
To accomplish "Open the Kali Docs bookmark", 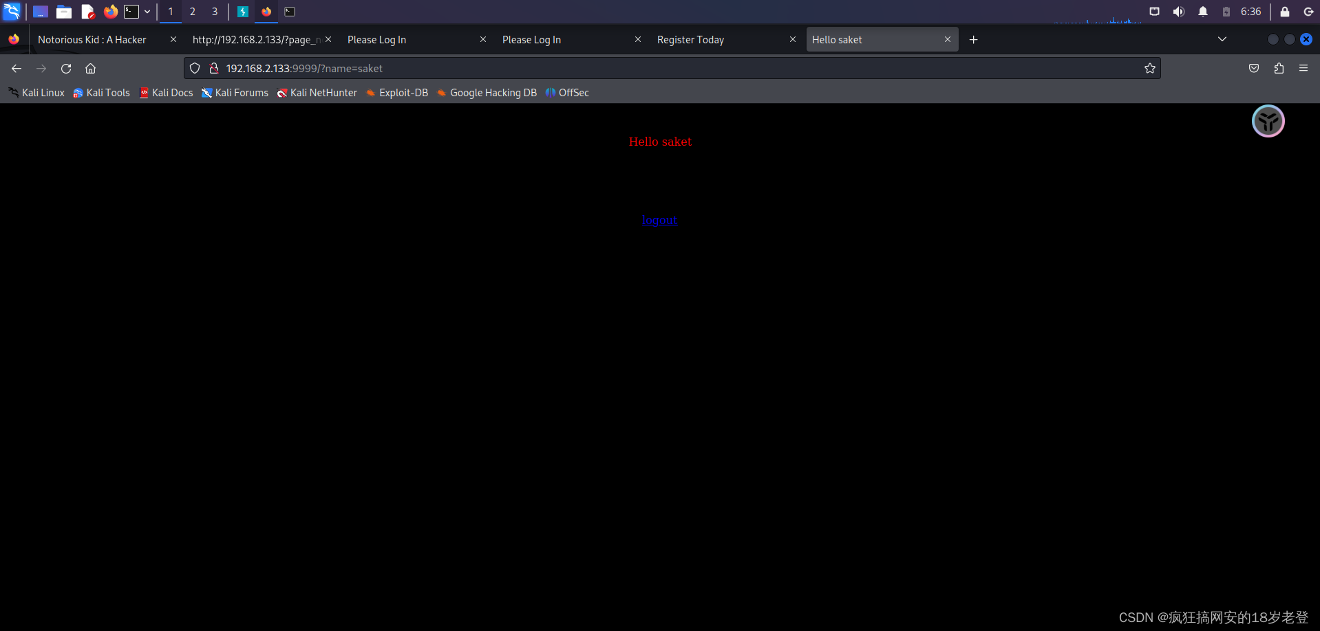I will [166, 93].
